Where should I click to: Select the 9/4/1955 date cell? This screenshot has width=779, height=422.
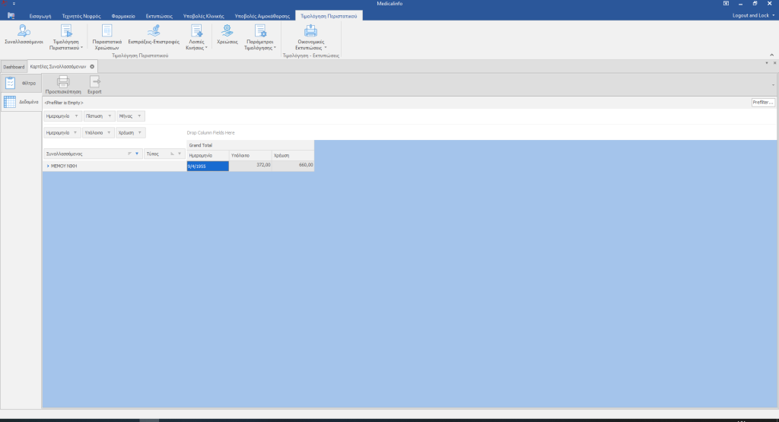[207, 166]
